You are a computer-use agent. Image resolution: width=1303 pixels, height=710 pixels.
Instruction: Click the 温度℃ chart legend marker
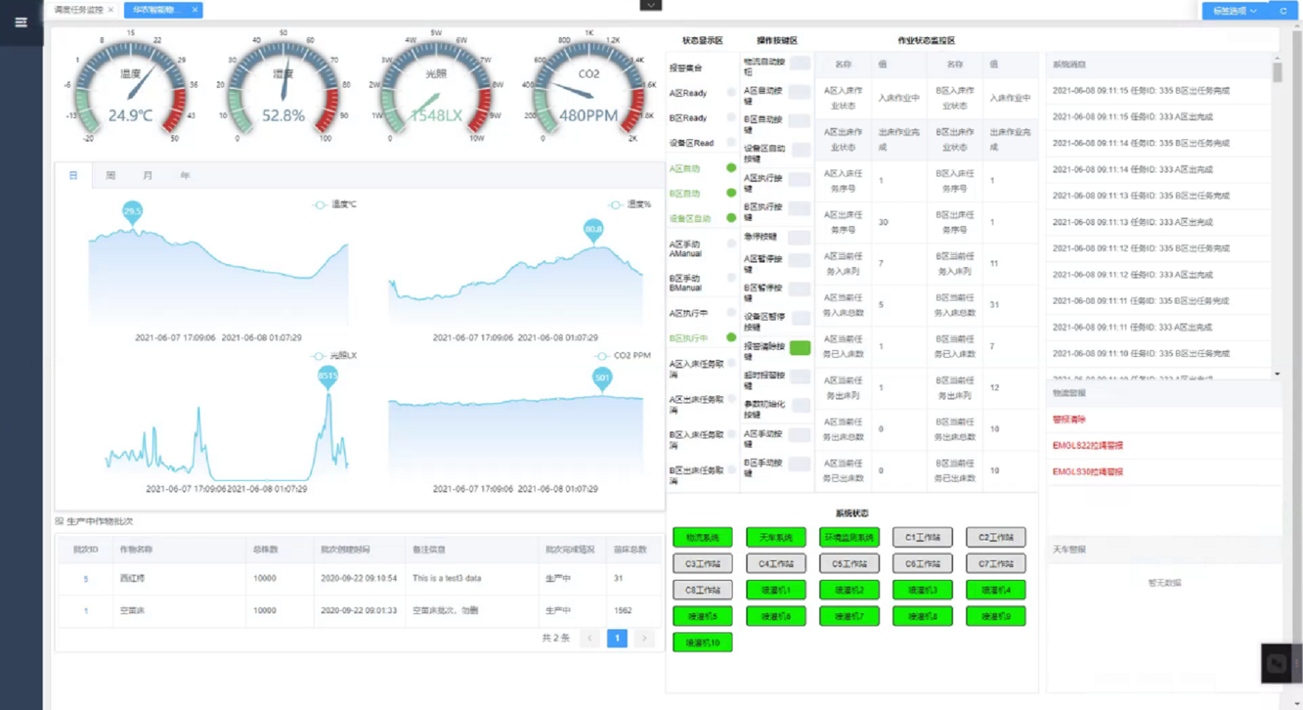pos(320,205)
